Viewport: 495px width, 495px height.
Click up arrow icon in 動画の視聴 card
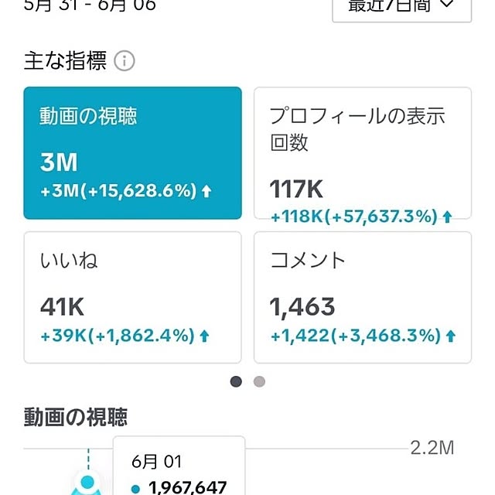(x=207, y=191)
